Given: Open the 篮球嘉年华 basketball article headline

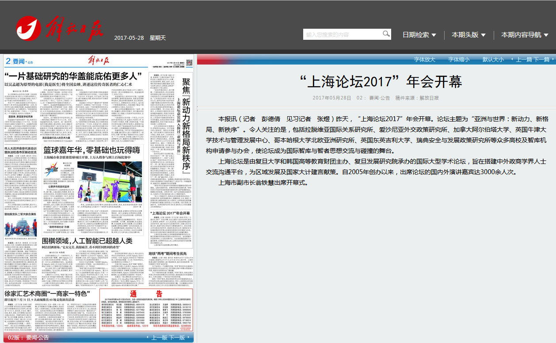Looking at the screenshot, I should click(x=91, y=150).
